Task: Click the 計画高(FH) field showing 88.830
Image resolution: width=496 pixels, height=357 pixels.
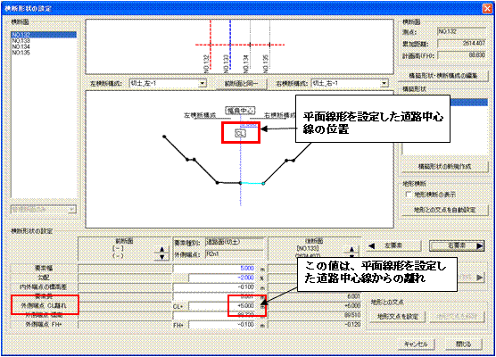Action: tap(461, 55)
